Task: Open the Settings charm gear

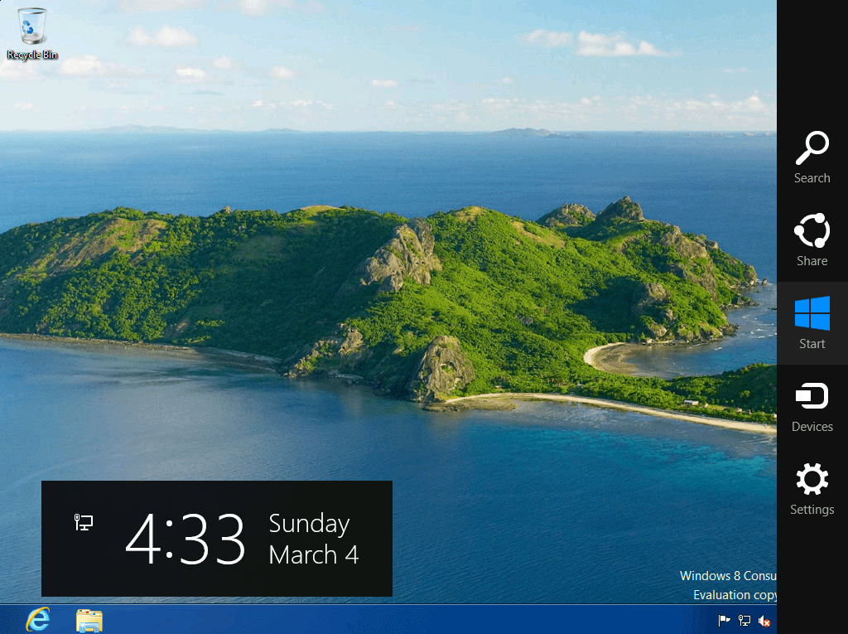Action: tap(812, 479)
